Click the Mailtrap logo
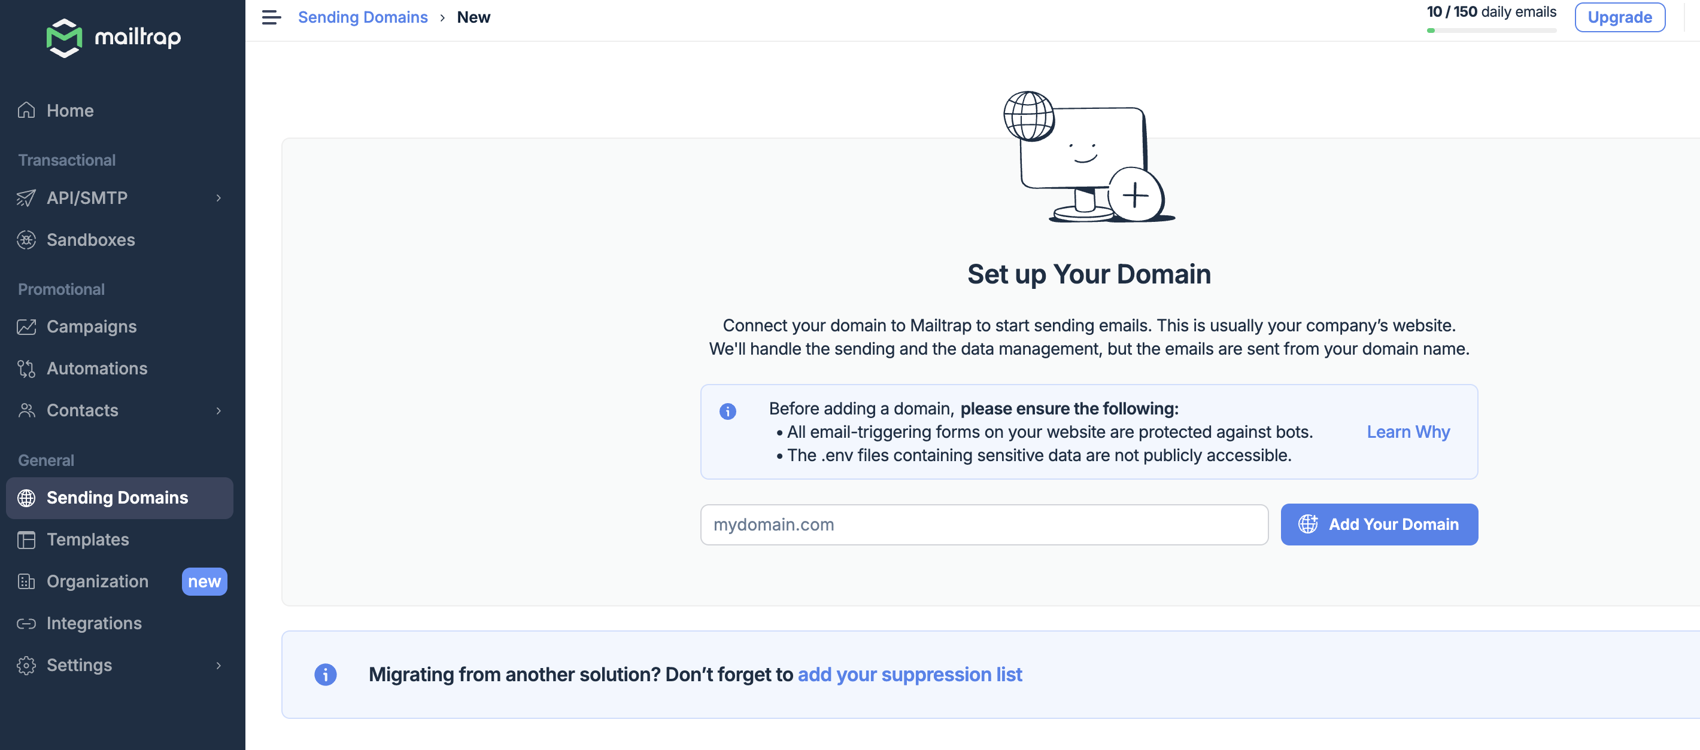Viewport: 1700px width, 750px height. tap(112, 38)
